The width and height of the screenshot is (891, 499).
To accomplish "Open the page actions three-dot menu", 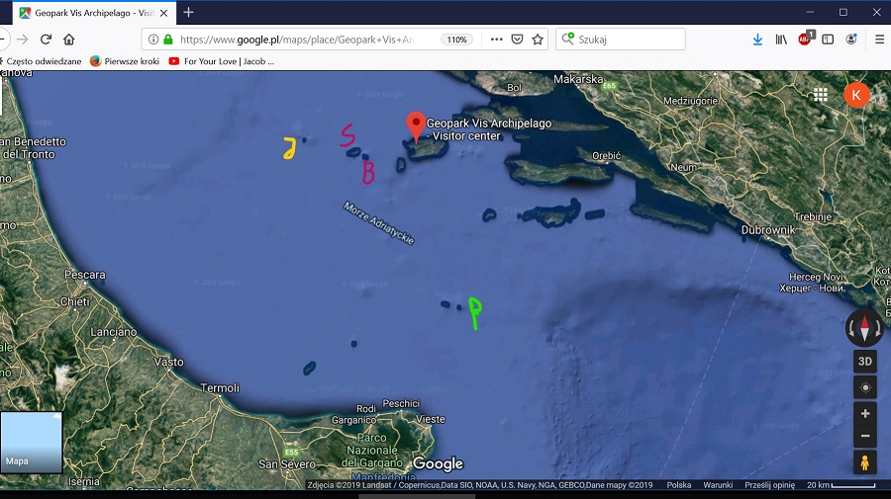I will 496,40.
